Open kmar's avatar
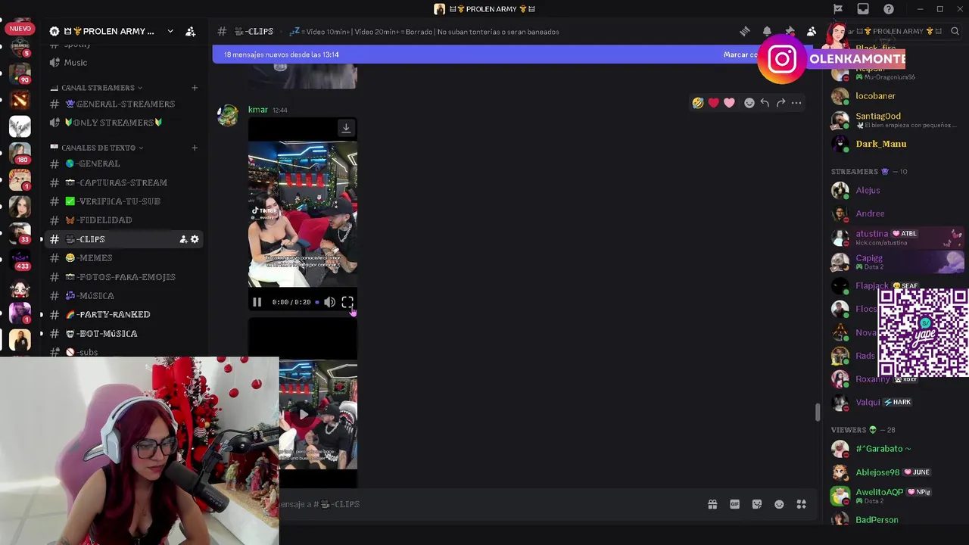The width and height of the screenshot is (969, 545). coord(228,116)
